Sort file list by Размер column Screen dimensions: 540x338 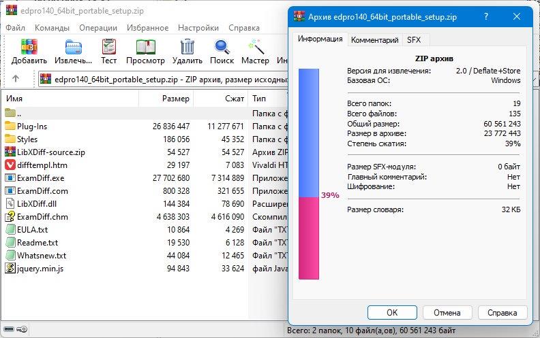(x=166, y=99)
